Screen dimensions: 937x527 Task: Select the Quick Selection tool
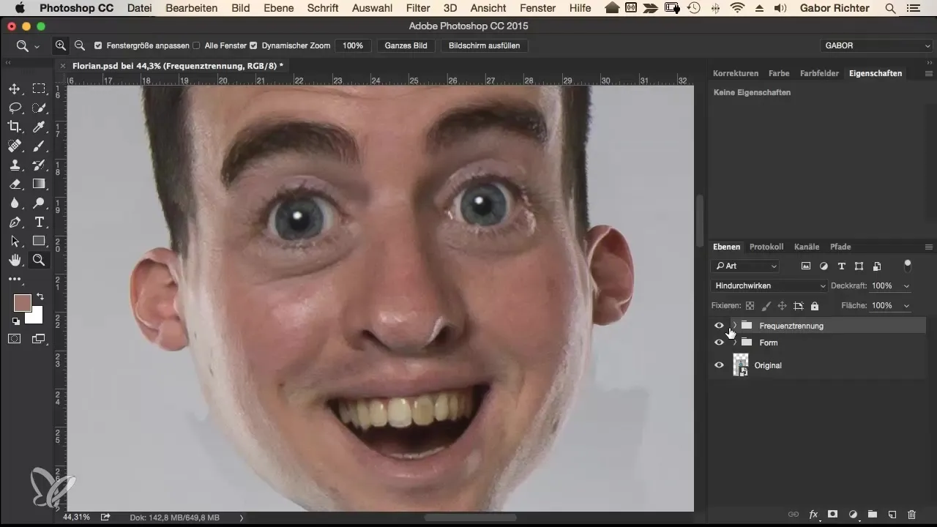39,108
